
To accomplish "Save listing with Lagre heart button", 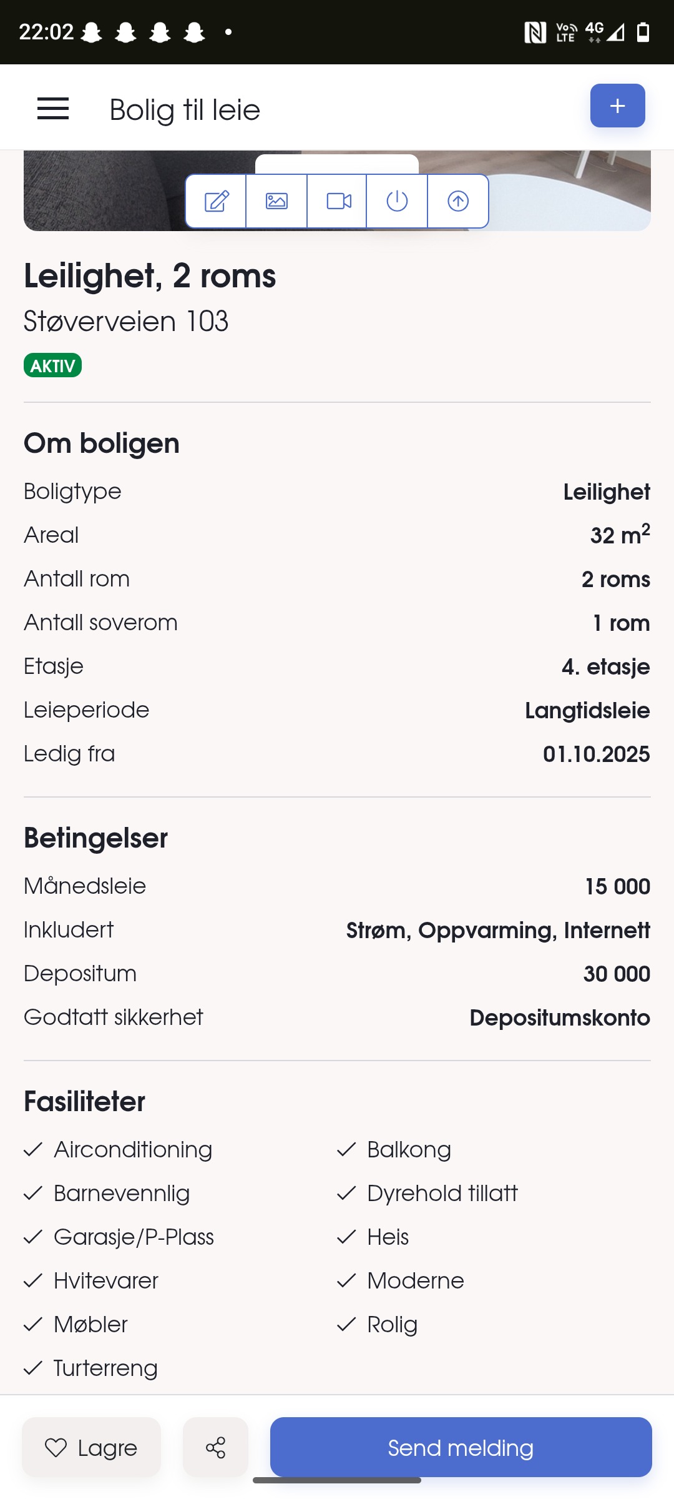I will tap(92, 1447).
